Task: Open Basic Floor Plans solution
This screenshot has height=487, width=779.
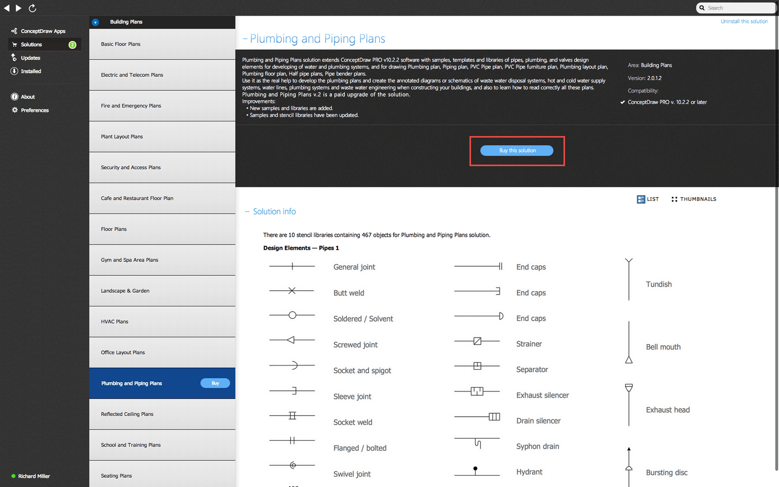Action: click(162, 44)
